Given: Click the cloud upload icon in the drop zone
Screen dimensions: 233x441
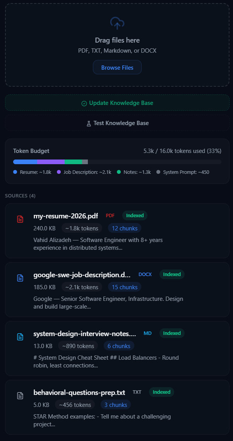Looking at the screenshot, I should click(x=117, y=23).
